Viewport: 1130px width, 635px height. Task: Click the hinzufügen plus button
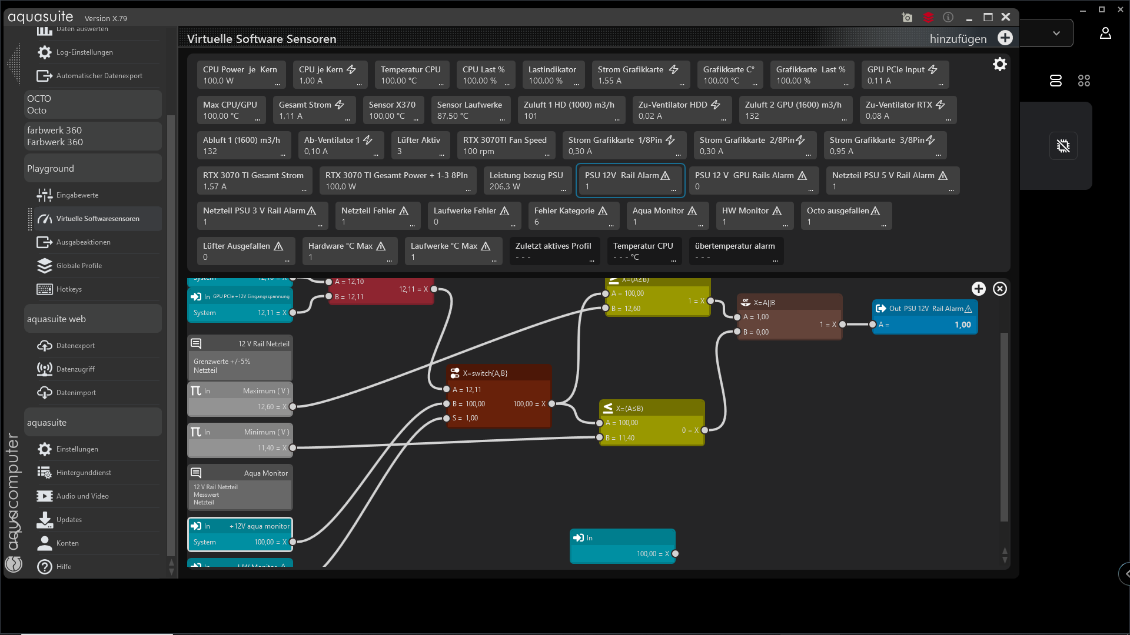click(x=1005, y=38)
